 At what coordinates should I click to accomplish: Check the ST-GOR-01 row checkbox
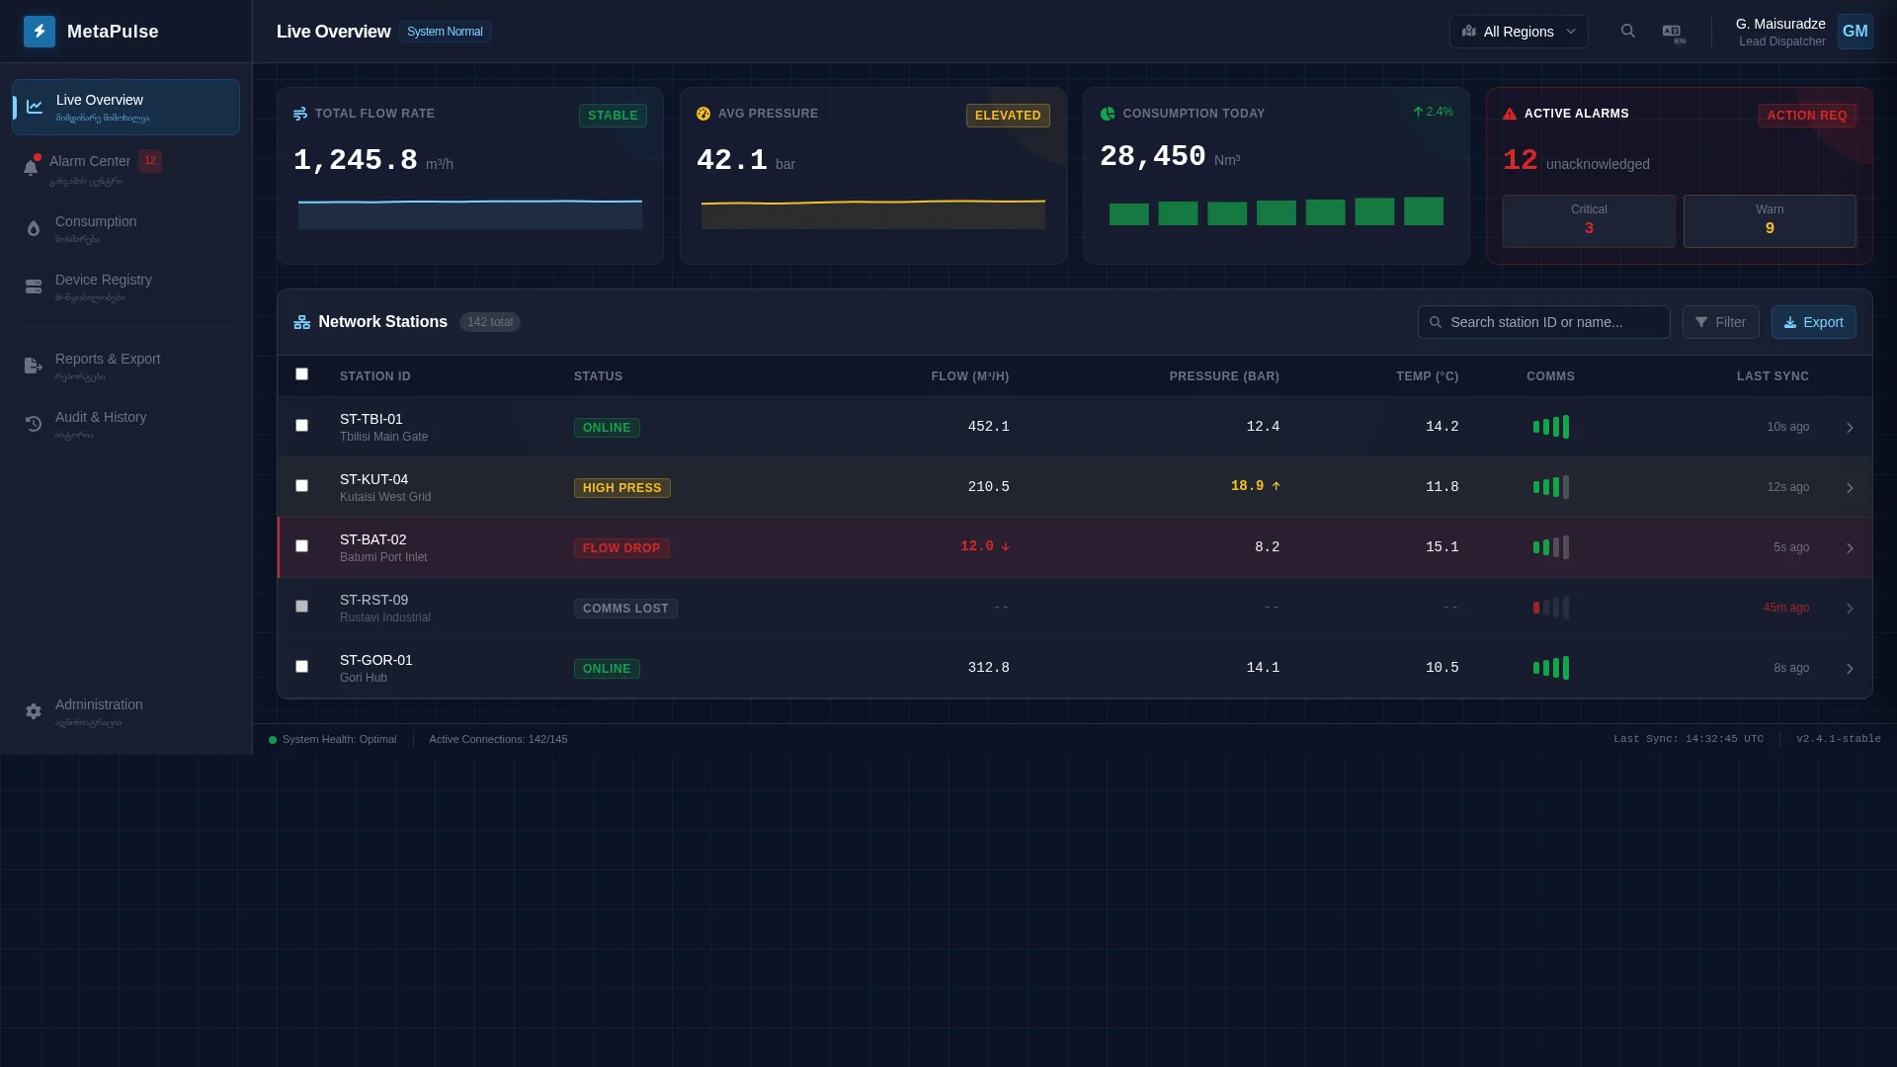301,667
